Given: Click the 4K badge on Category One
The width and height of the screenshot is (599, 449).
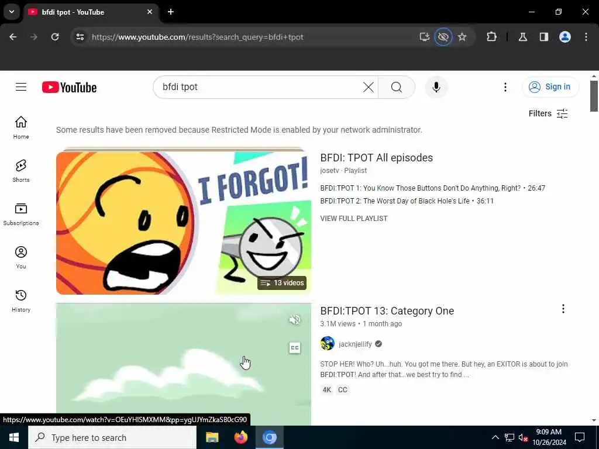Looking at the screenshot, I should tap(326, 390).
